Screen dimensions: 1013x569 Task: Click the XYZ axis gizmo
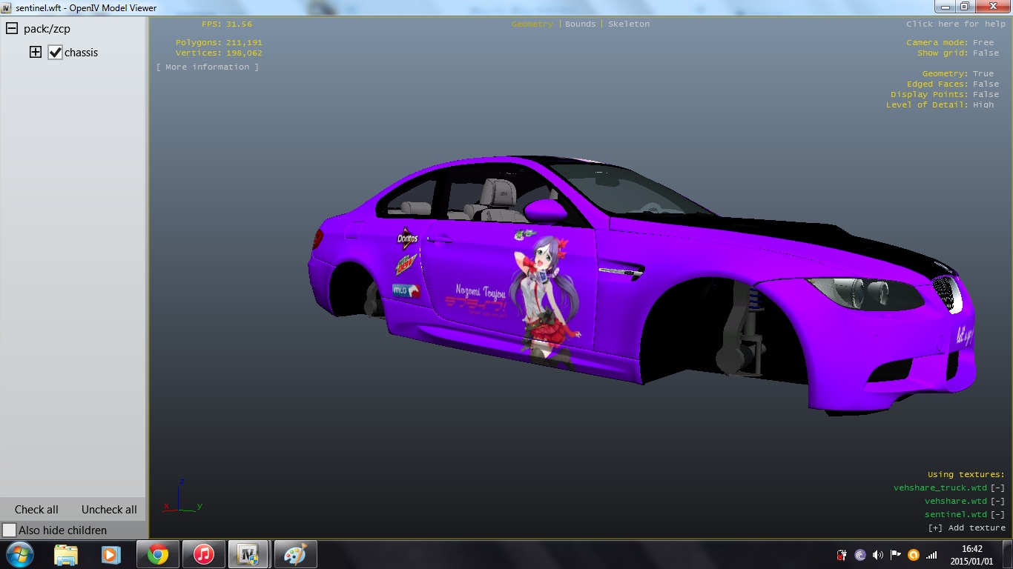[x=182, y=496]
